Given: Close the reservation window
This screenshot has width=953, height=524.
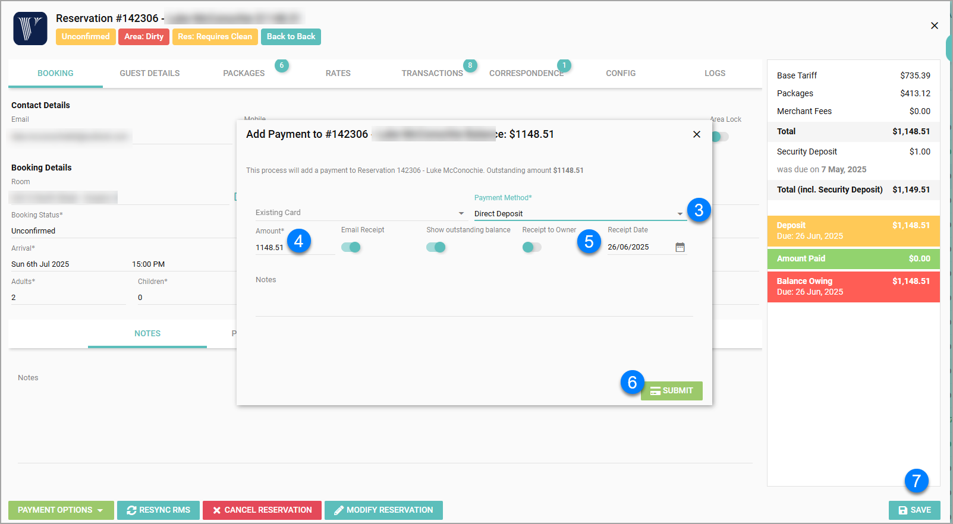Looking at the screenshot, I should click(x=934, y=26).
